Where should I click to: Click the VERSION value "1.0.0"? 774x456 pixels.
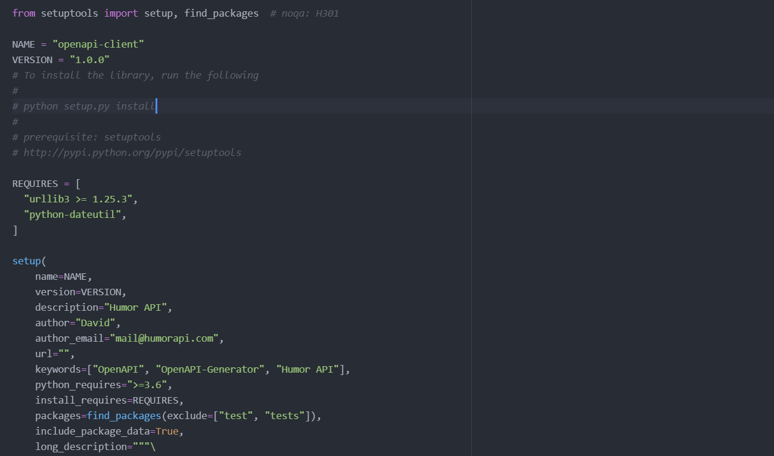[89, 59]
